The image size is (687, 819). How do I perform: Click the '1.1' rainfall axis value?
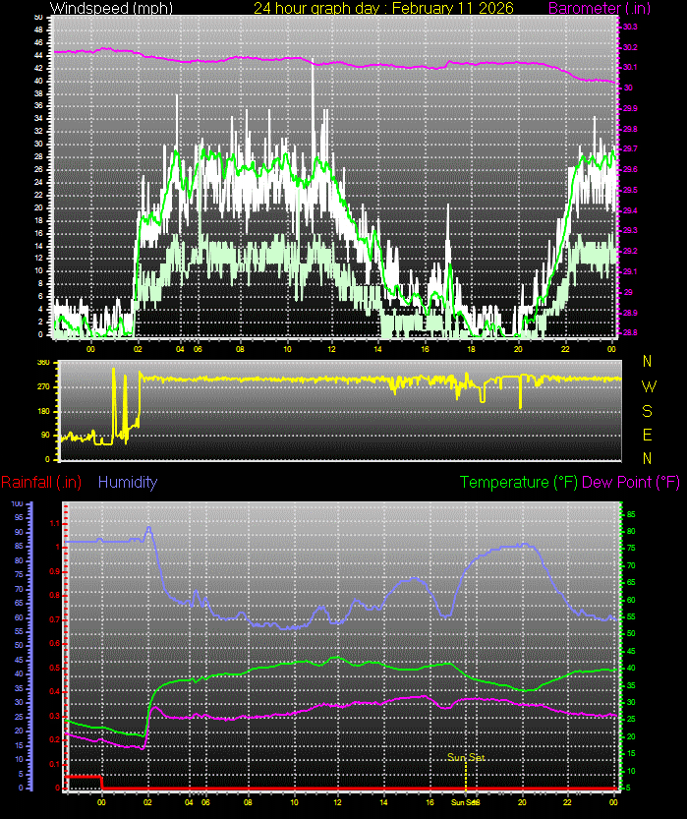(54, 523)
